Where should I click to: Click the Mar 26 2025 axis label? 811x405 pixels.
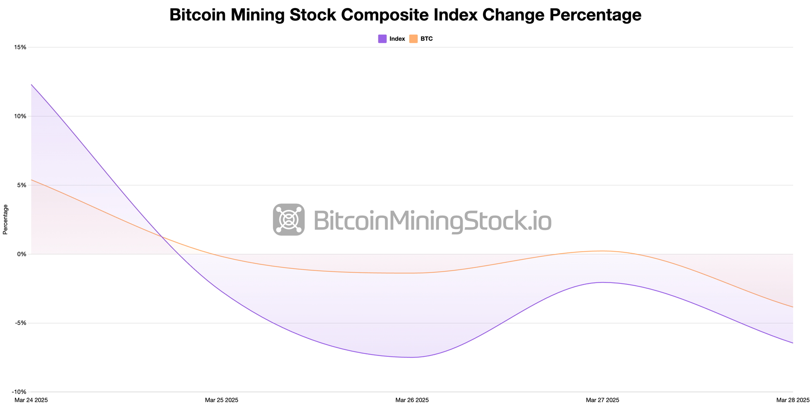[412, 400]
